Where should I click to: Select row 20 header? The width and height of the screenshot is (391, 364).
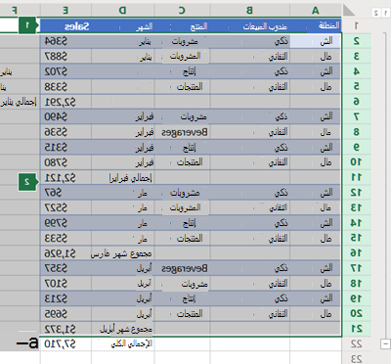click(357, 314)
